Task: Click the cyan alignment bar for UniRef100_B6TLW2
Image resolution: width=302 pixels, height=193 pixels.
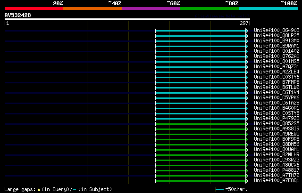Action: point(201,88)
